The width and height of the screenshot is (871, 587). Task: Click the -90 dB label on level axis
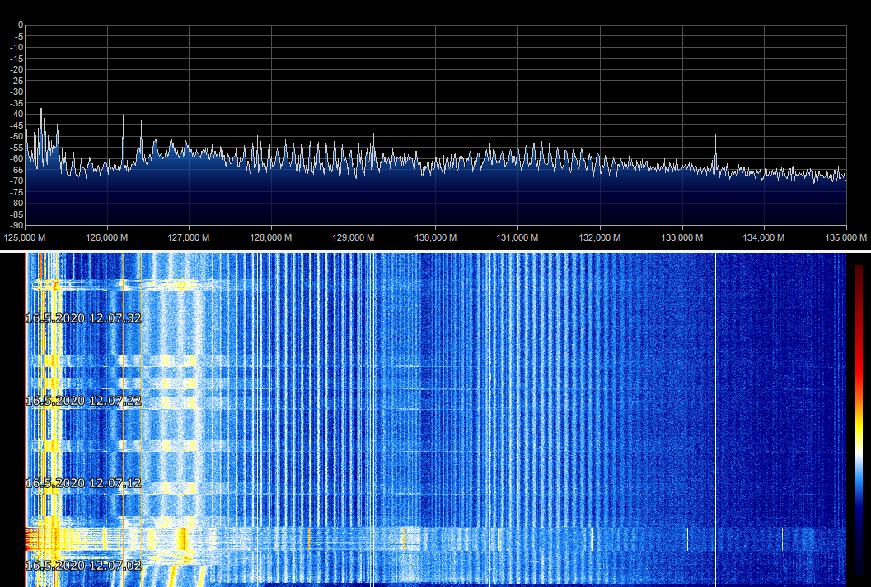(16, 225)
